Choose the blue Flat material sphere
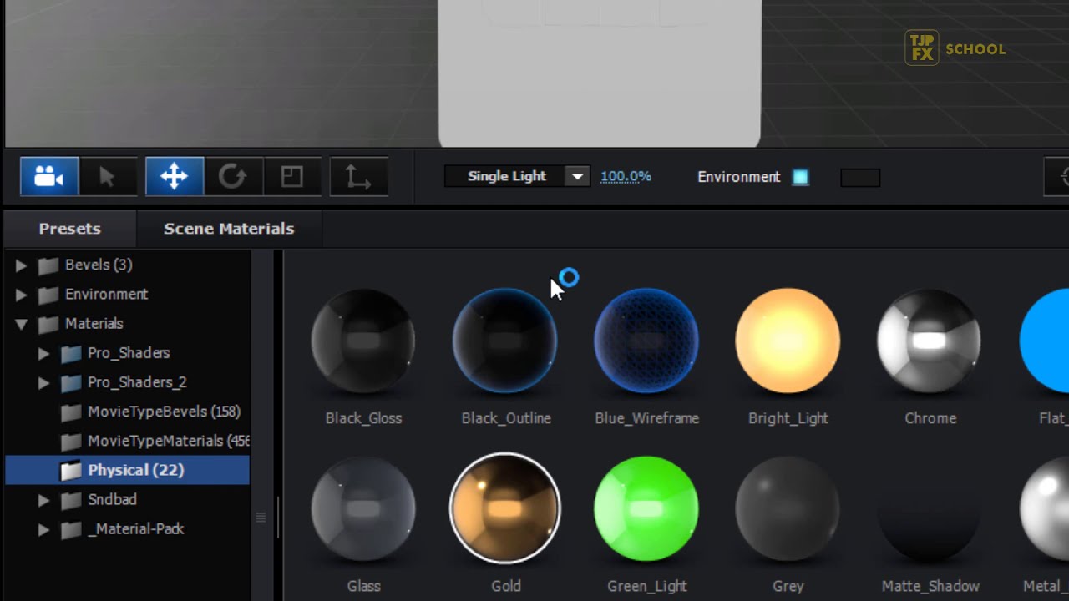Screen dimensions: 1069x601 (1046, 341)
